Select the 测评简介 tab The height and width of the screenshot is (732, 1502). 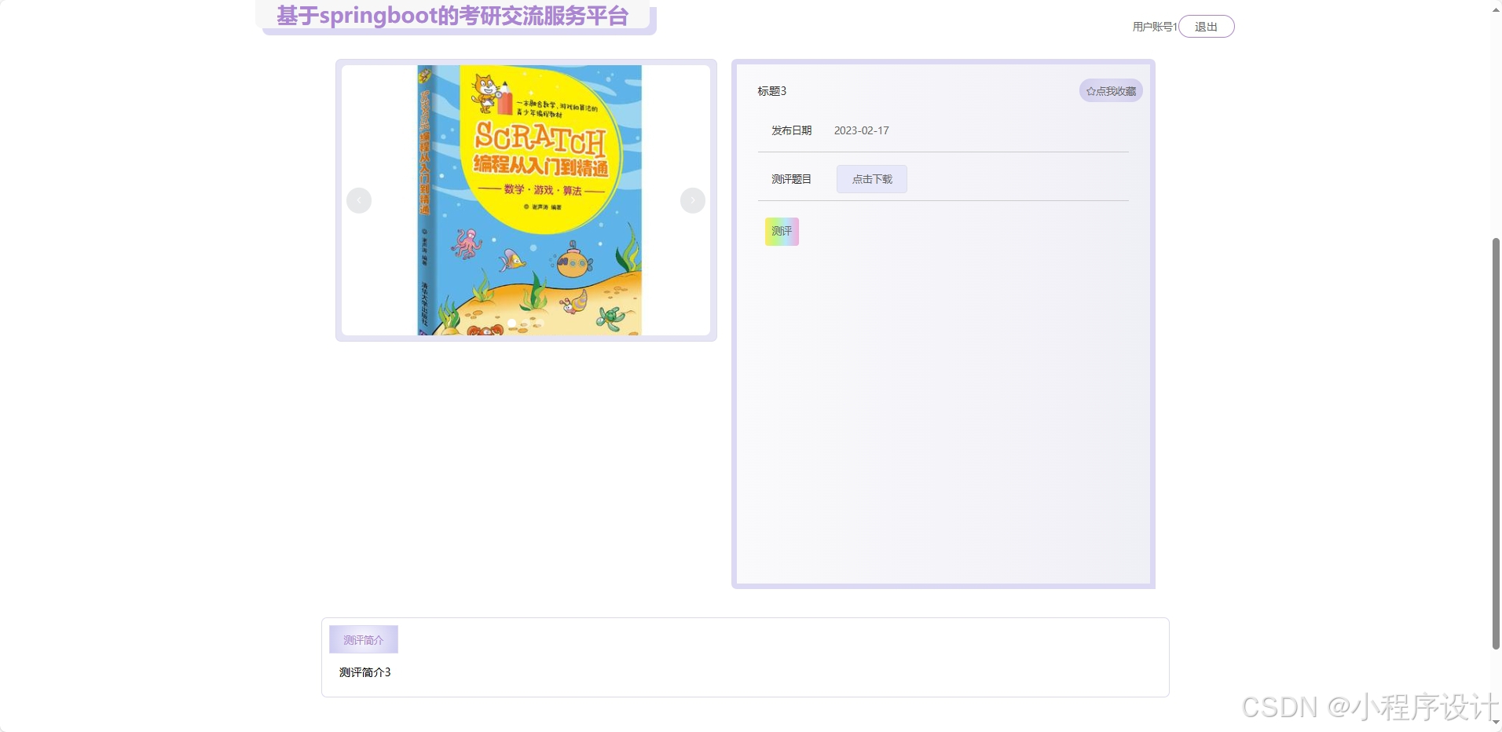coord(364,639)
